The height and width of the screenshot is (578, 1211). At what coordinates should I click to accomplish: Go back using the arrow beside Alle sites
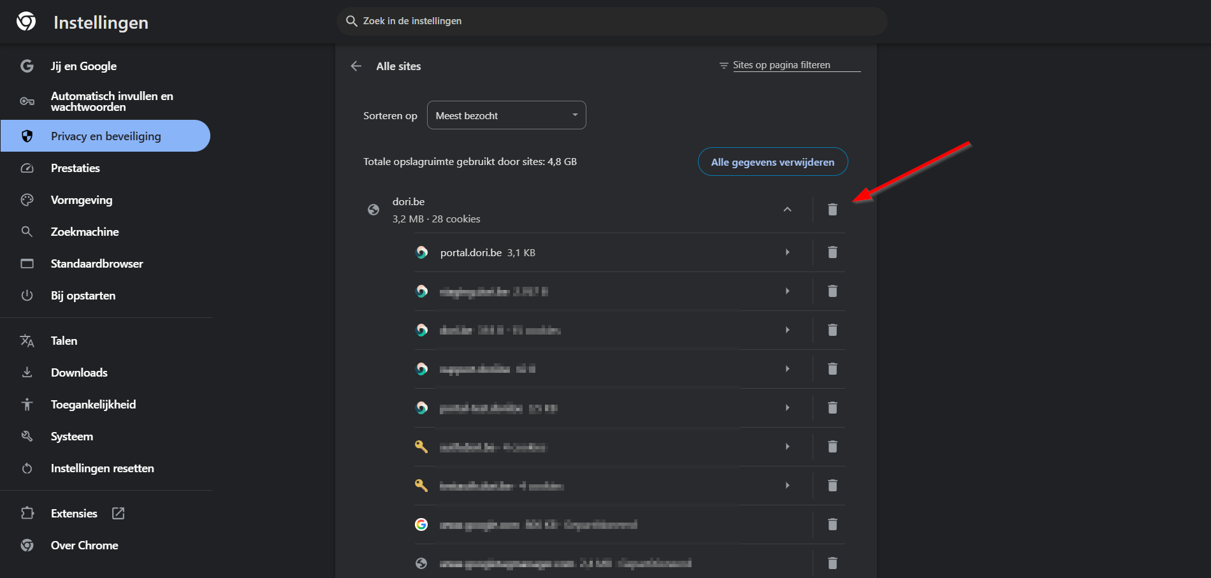tap(356, 66)
